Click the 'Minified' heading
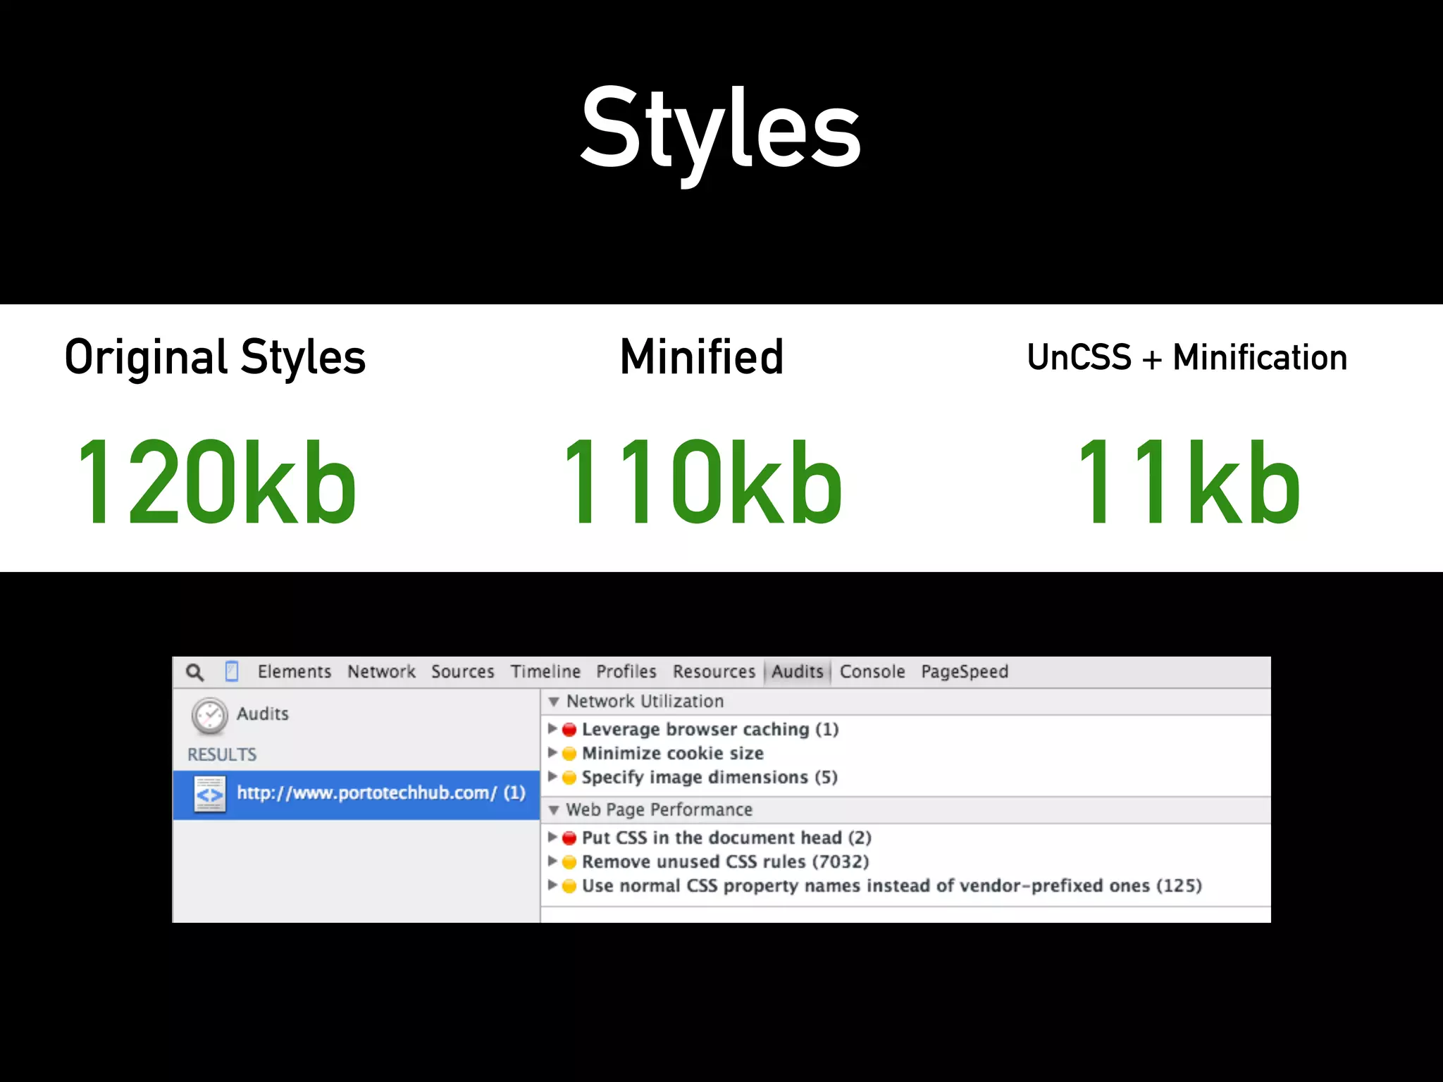This screenshot has height=1082, width=1443. click(x=702, y=356)
